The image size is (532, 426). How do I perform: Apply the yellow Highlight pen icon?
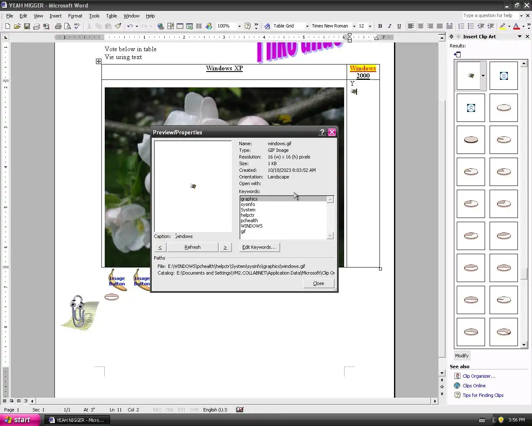pos(502,26)
